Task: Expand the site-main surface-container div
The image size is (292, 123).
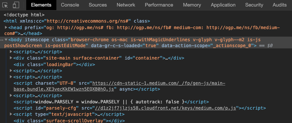Action: 11,58
